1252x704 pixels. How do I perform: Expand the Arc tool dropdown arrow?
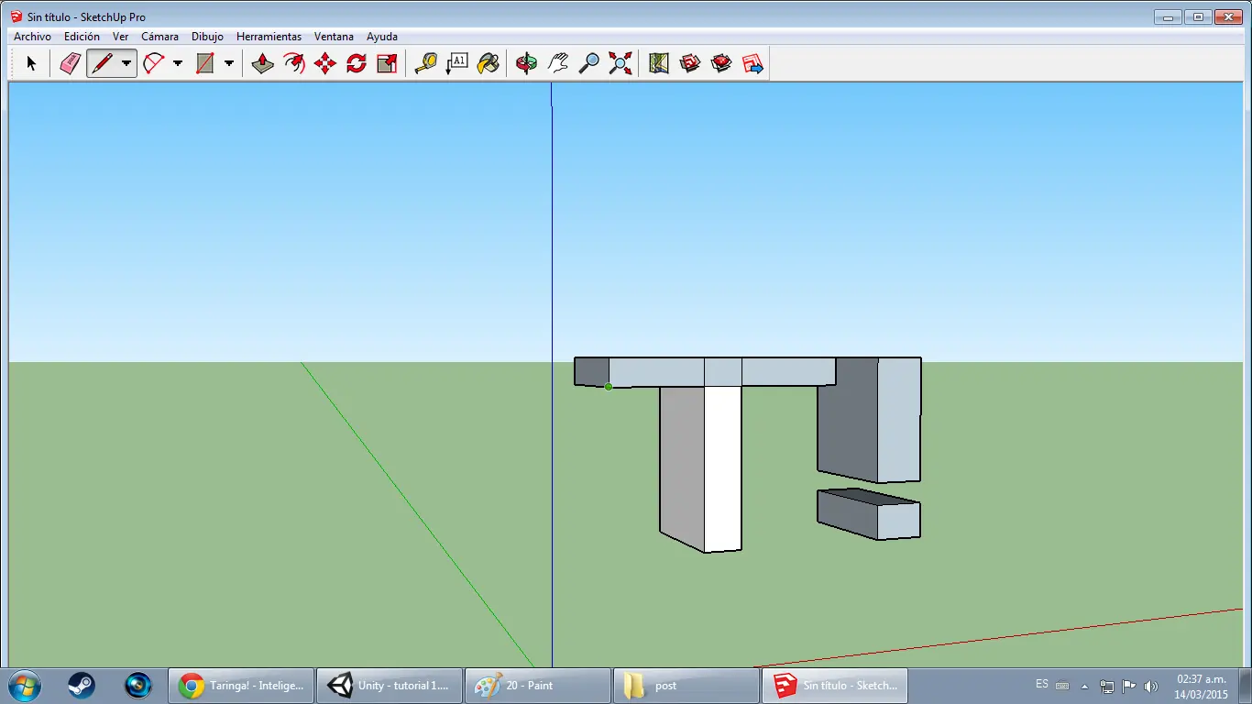pyautogui.click(x=178, y=63)
